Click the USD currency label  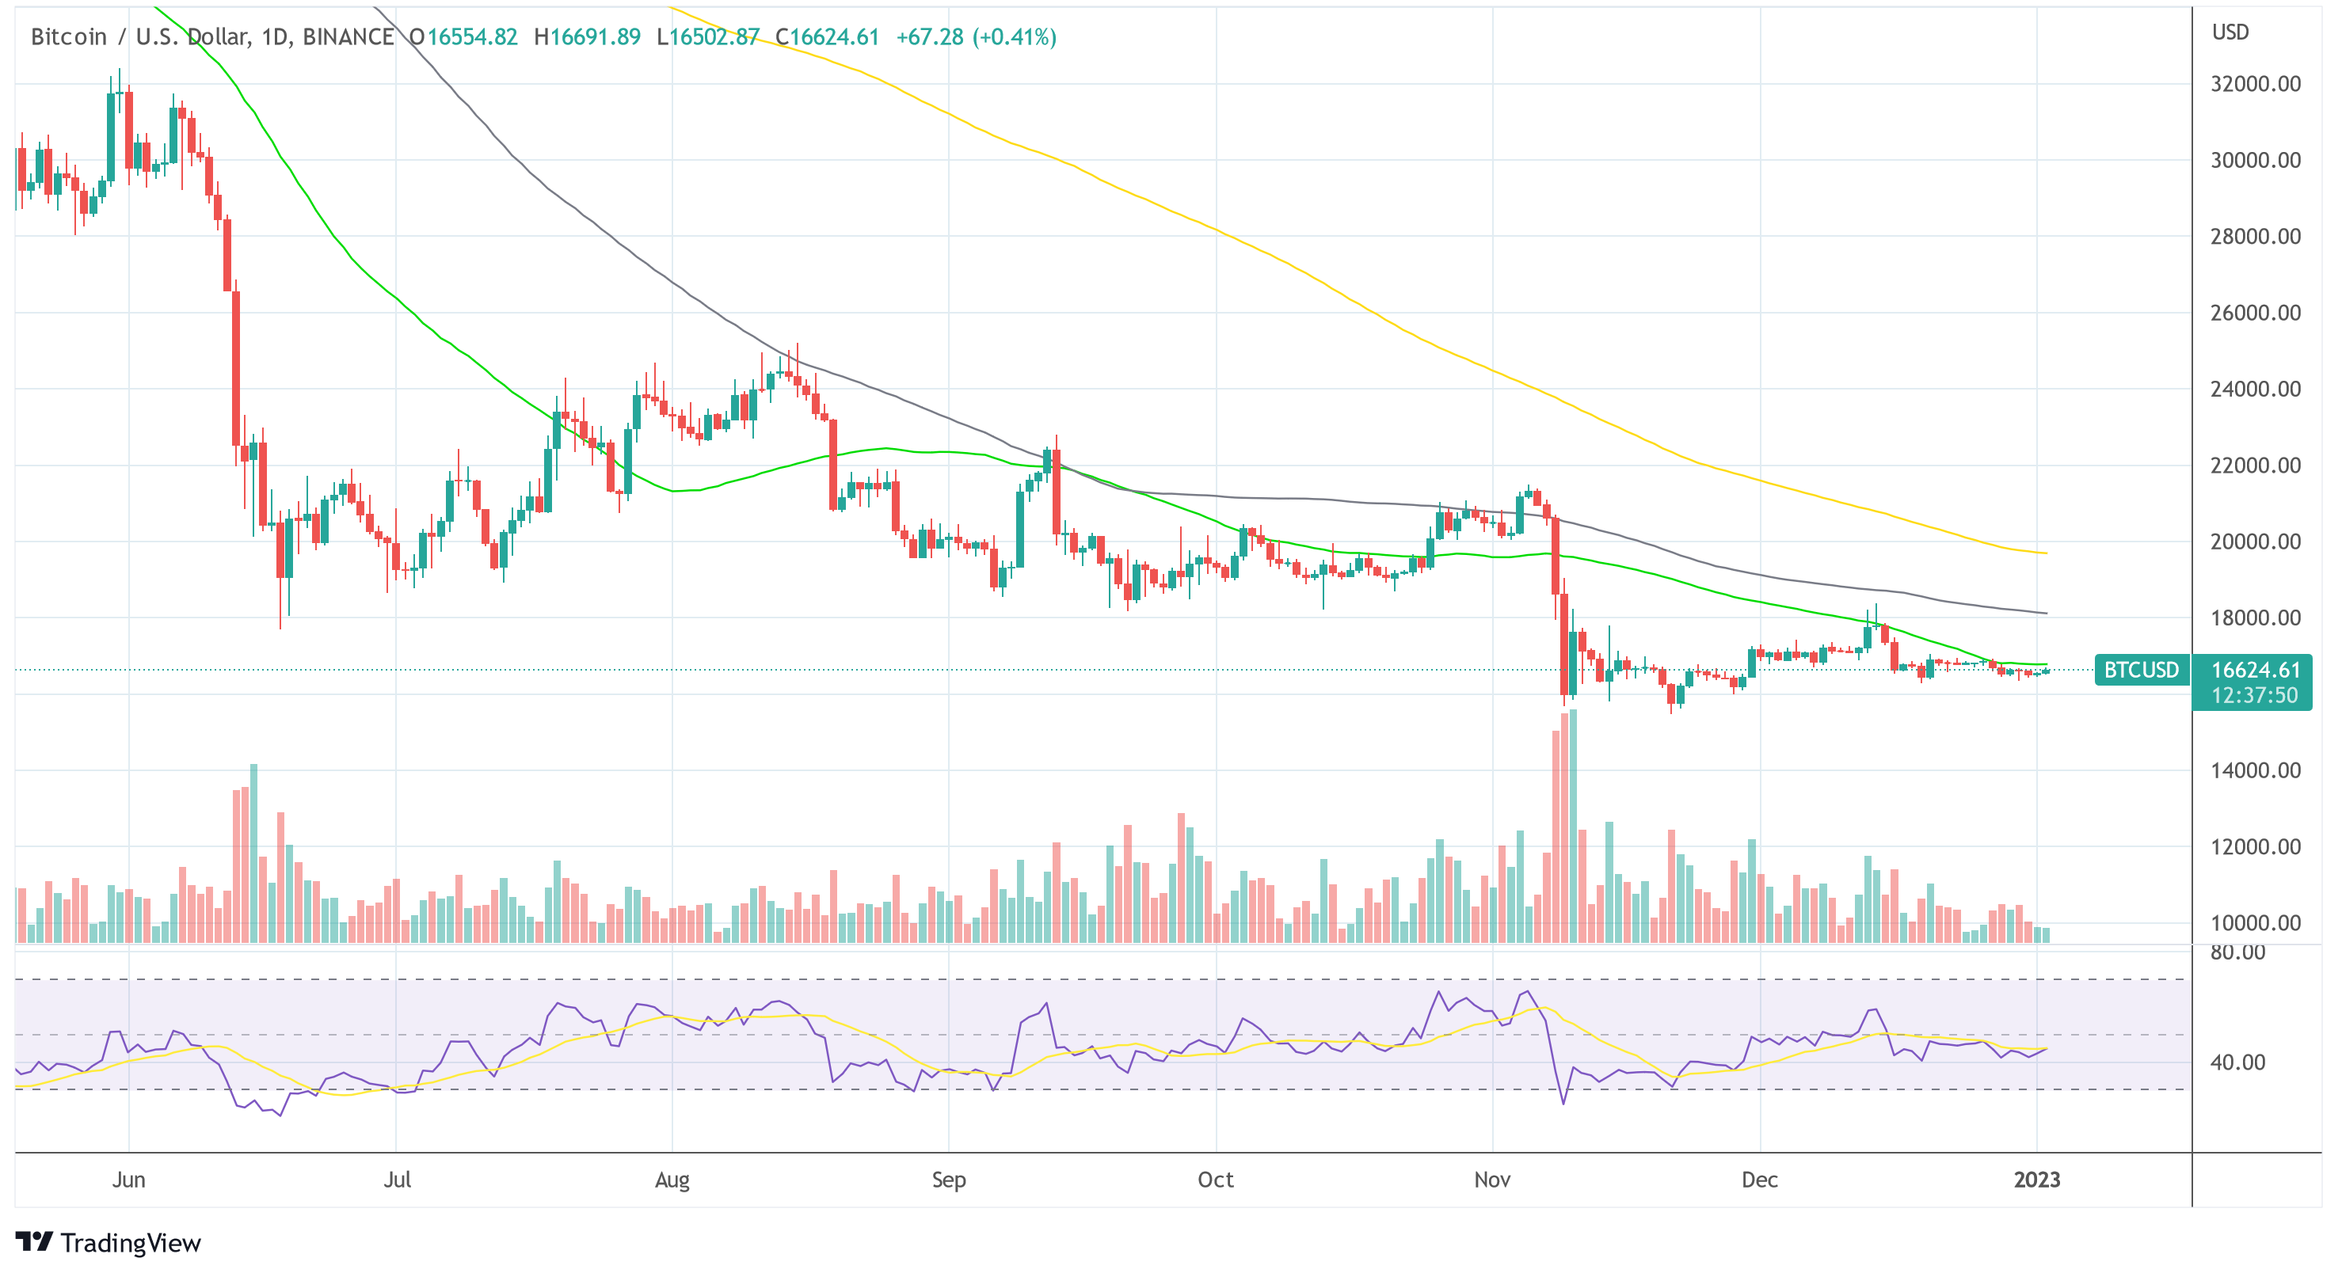2230,32
